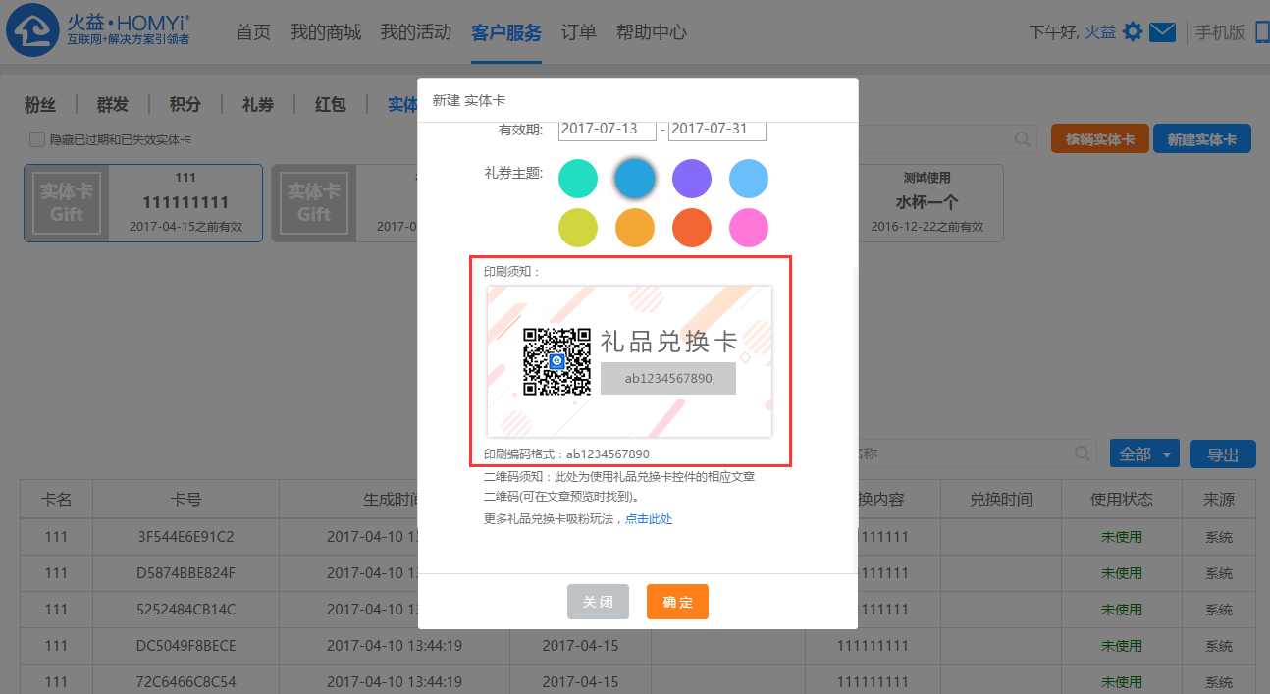Pick yellow-green theme color swatch
The image size is (1270, 694).
tap(578, 228)
